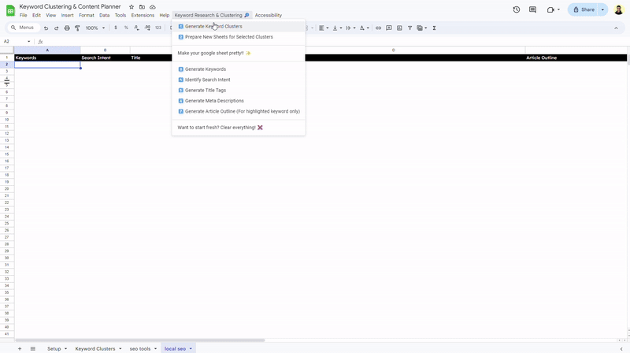Click the Insert comment icon
Image resolution: width=630 pixels, height=353 pixels.
click(389, 28)
